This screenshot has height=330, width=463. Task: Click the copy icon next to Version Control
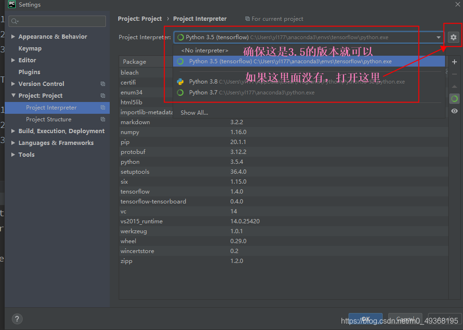103,84
